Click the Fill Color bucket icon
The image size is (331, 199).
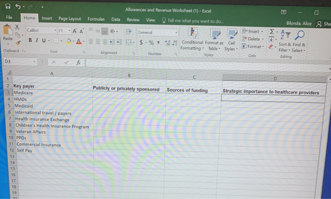pos(69,41)
